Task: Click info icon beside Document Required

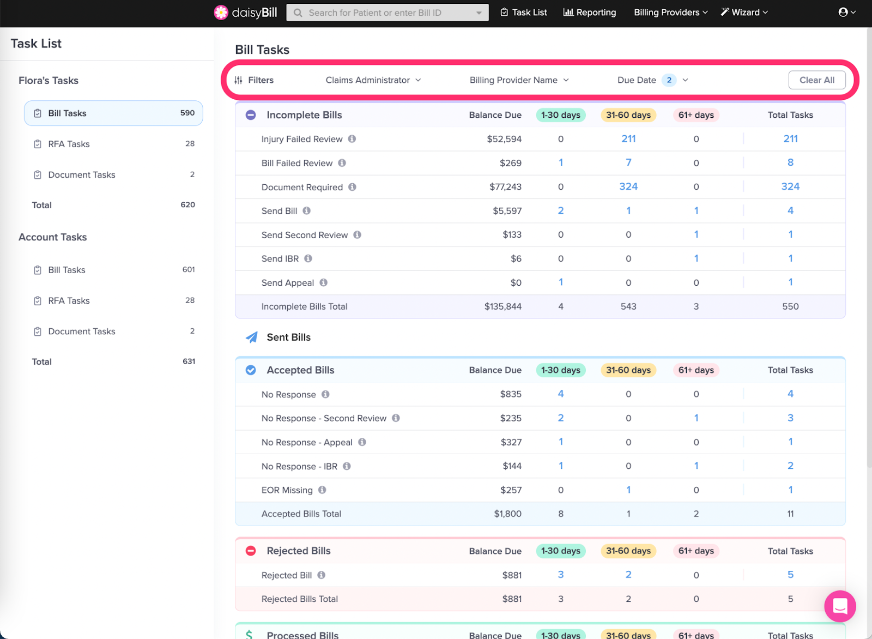Action: (353, 187)
